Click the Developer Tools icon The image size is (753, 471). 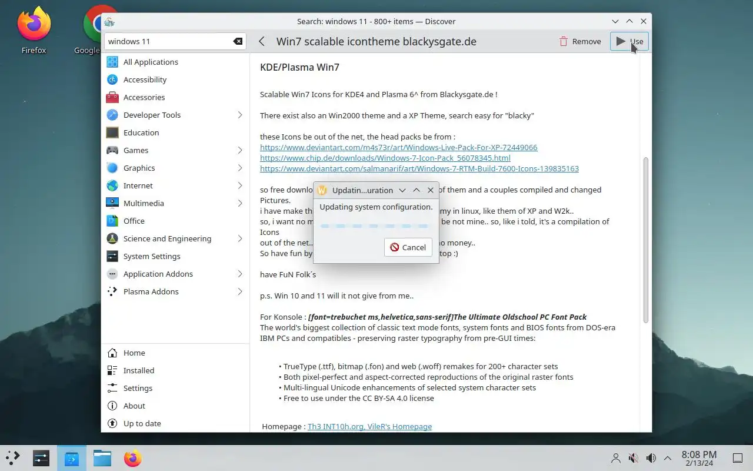pos(112,115)
